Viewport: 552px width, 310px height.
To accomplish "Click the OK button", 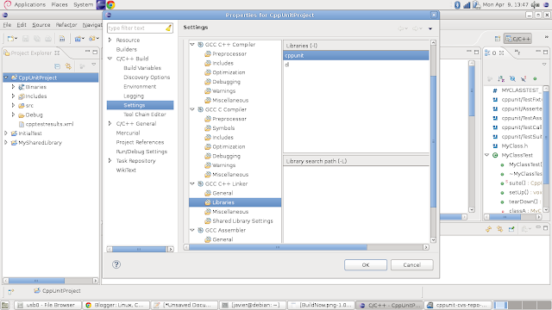I will click(366, 265).
